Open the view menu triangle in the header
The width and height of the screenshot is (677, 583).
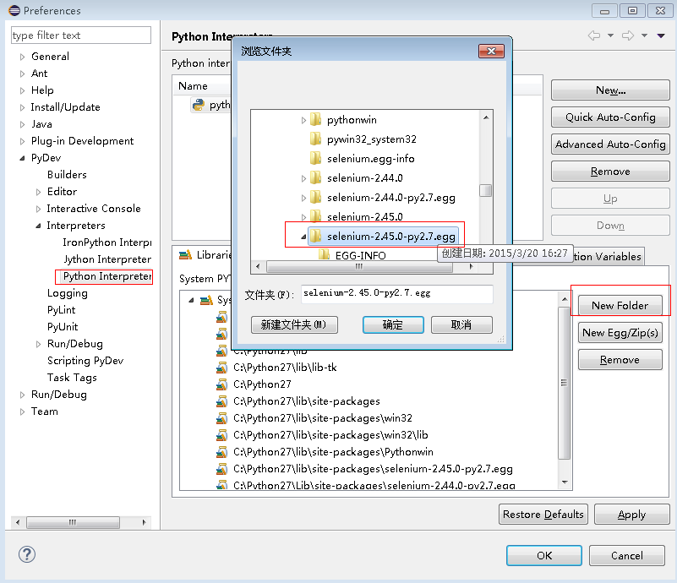click(661, 35)
